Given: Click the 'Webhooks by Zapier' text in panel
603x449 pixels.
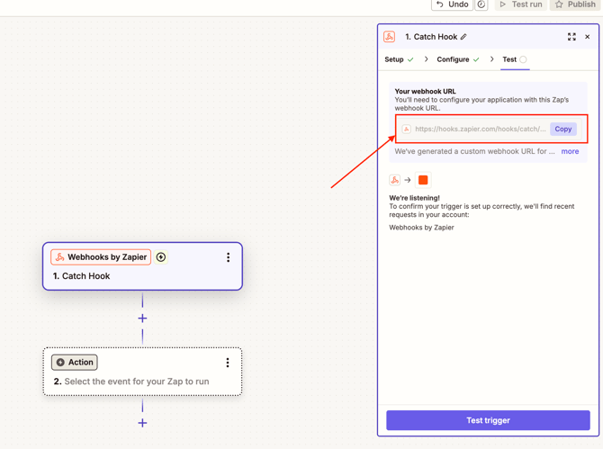Looking at the screenshot, I should pyautogui.click(x=421, y=228).
